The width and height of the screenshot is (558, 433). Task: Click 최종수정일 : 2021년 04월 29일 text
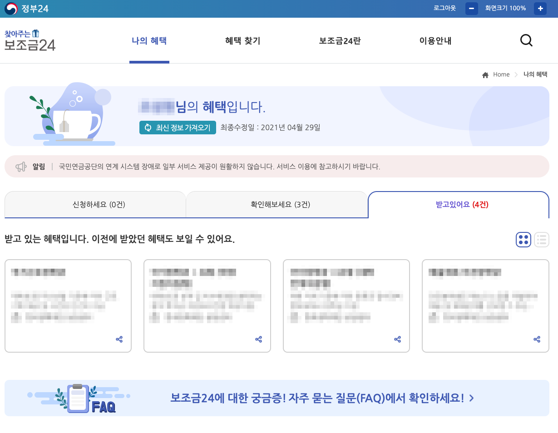pyautogui.click(x=270, y=128)
